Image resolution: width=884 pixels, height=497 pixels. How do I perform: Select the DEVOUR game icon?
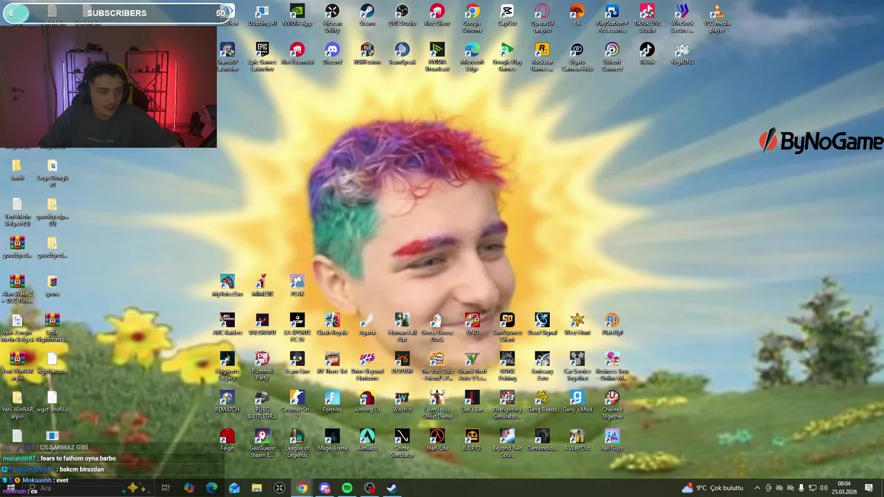[402, 363]
